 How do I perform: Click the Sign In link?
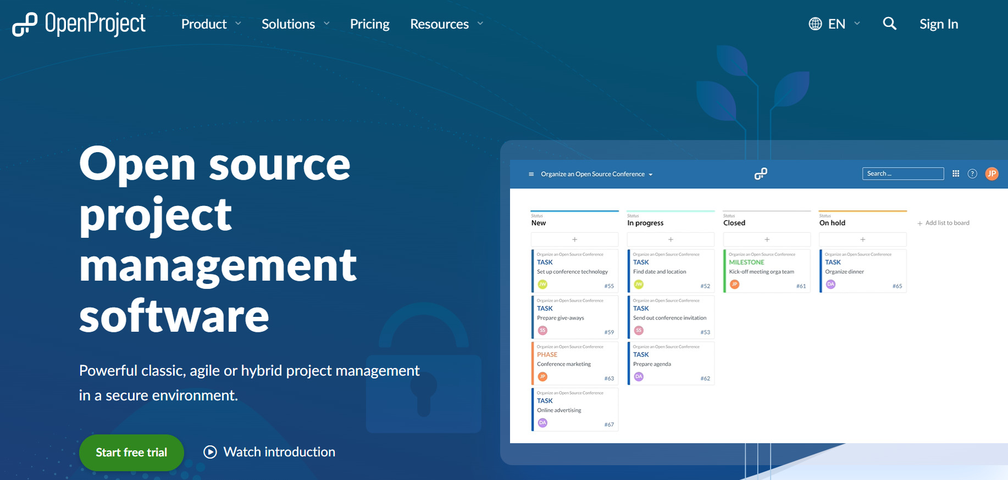tap(938, 24)
